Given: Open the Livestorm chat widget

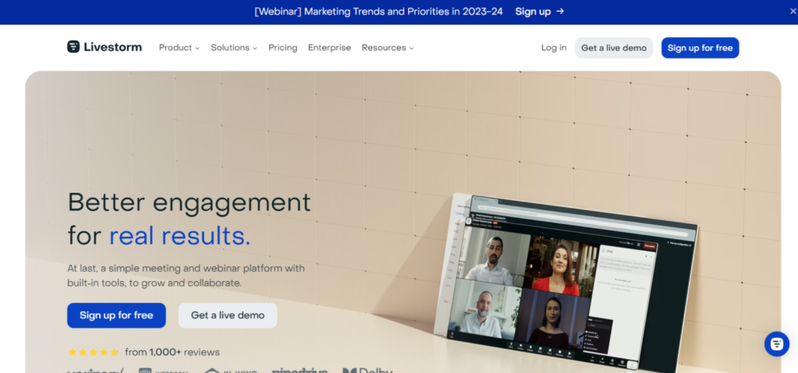Looking at the screenshot, I should (777, 344).
